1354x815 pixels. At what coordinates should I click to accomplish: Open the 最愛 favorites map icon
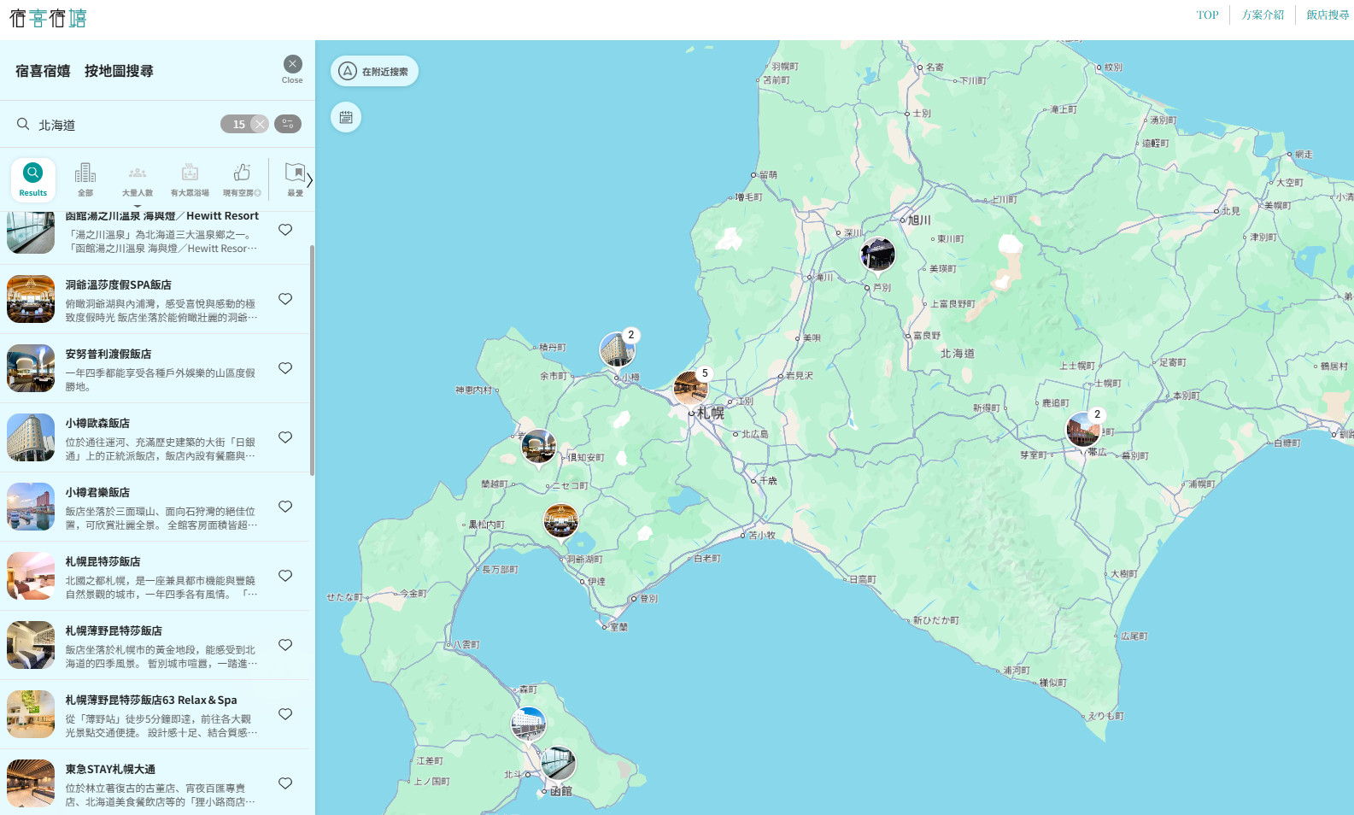pos(295,179)
